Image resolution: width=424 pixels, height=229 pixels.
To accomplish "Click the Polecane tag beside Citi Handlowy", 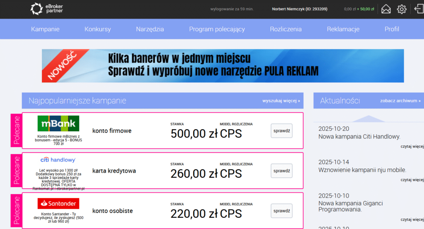I will (x=16, y=170).
